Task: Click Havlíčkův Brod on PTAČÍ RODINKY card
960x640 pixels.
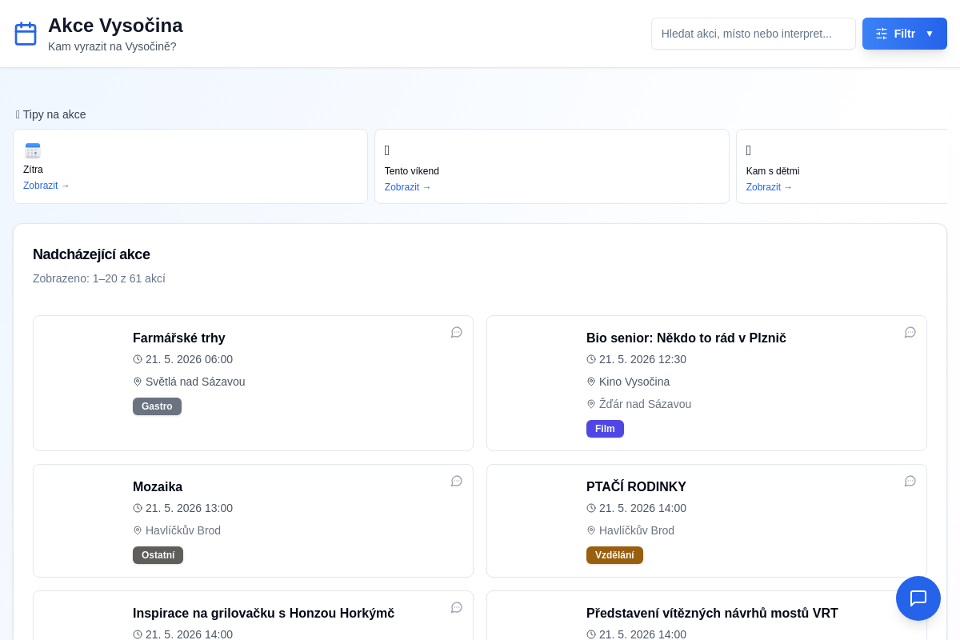Action: coord(637,530)
